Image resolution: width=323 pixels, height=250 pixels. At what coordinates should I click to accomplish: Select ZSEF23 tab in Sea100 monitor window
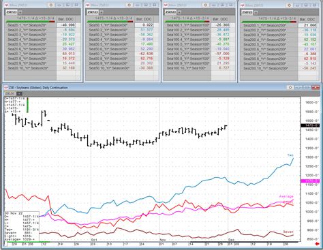click(170, 12)
